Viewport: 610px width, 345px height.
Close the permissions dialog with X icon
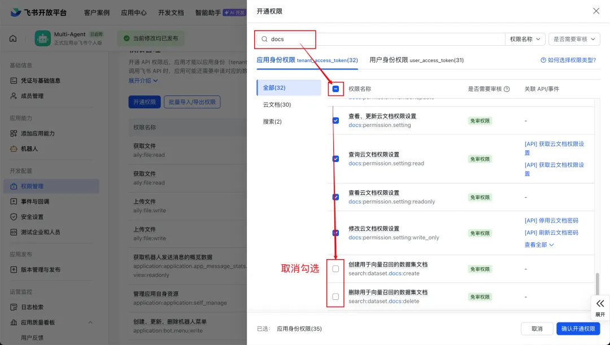pos(596,11)
